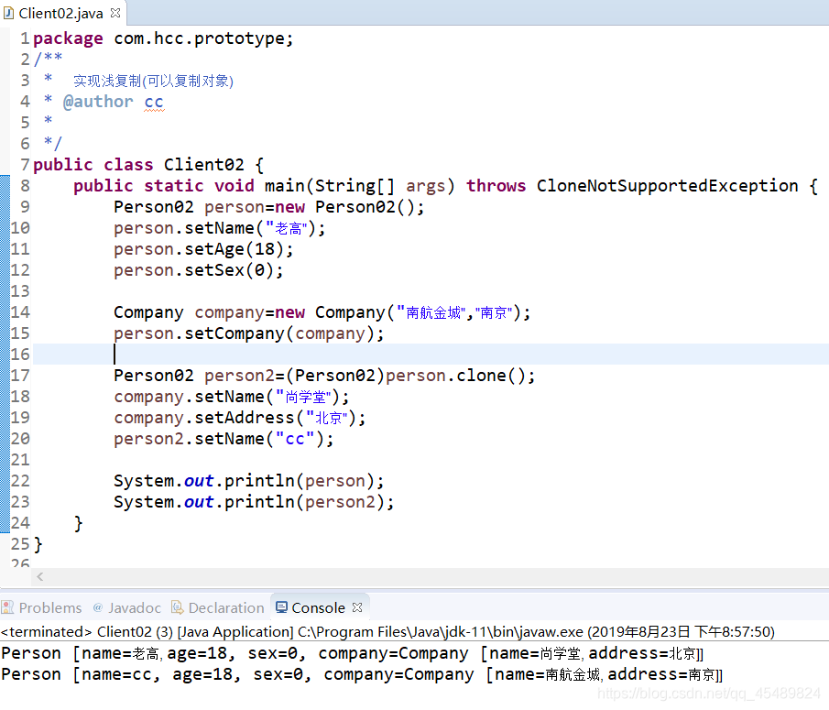The height and width of the screenshot is (710, 829).
Task: Click the Java file icon on Client02.java tab
Action: tap(8, 13)
